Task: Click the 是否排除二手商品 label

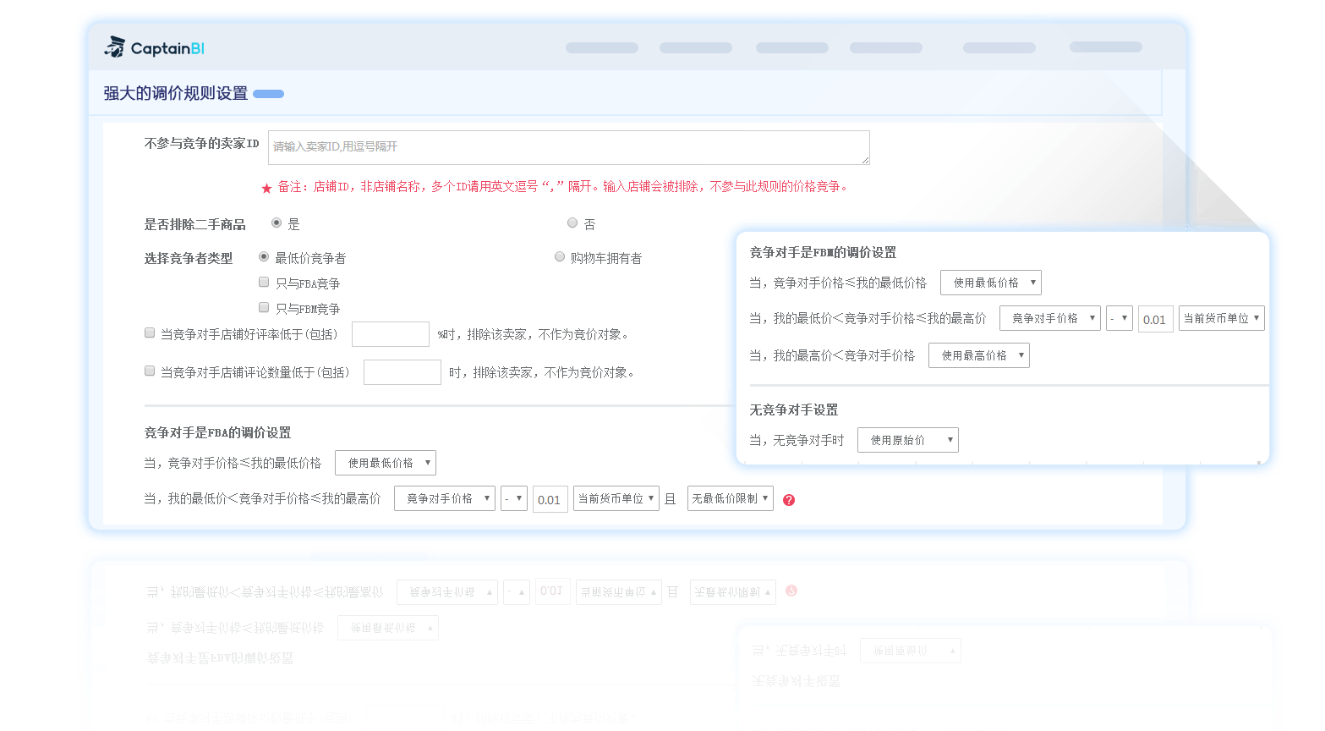Action: [x=194, y=224]
